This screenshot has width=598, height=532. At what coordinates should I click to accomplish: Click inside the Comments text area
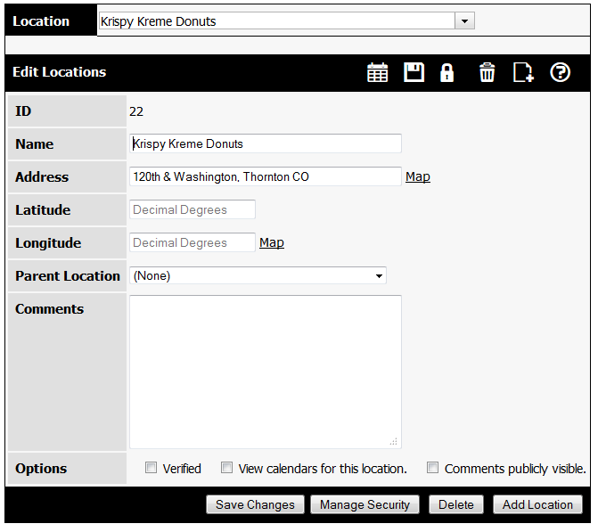[x=266, y=372]
